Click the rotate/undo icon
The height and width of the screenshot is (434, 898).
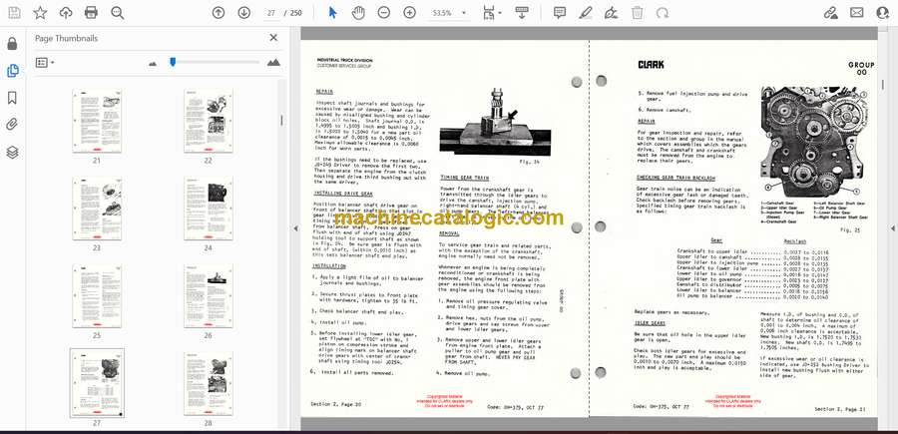click(663, 13)
